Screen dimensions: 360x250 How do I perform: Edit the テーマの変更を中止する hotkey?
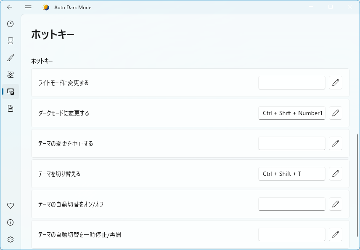coord(335,143)
